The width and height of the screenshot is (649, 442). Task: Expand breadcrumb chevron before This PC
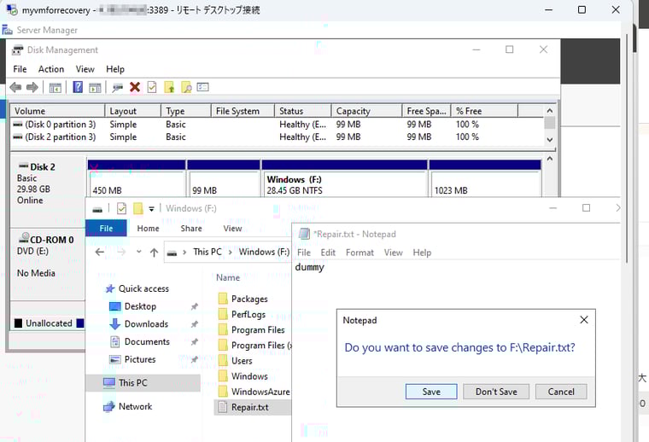point(184,253)
